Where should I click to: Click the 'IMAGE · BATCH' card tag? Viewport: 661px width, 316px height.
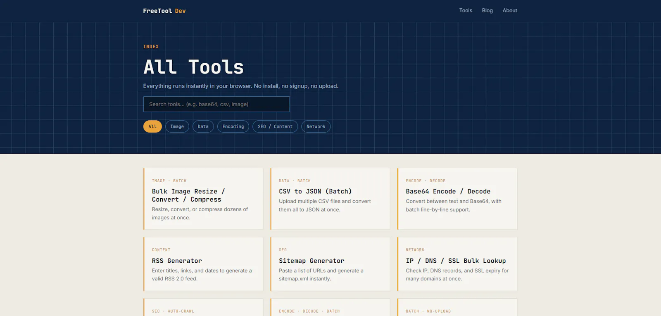pos(169,181)
